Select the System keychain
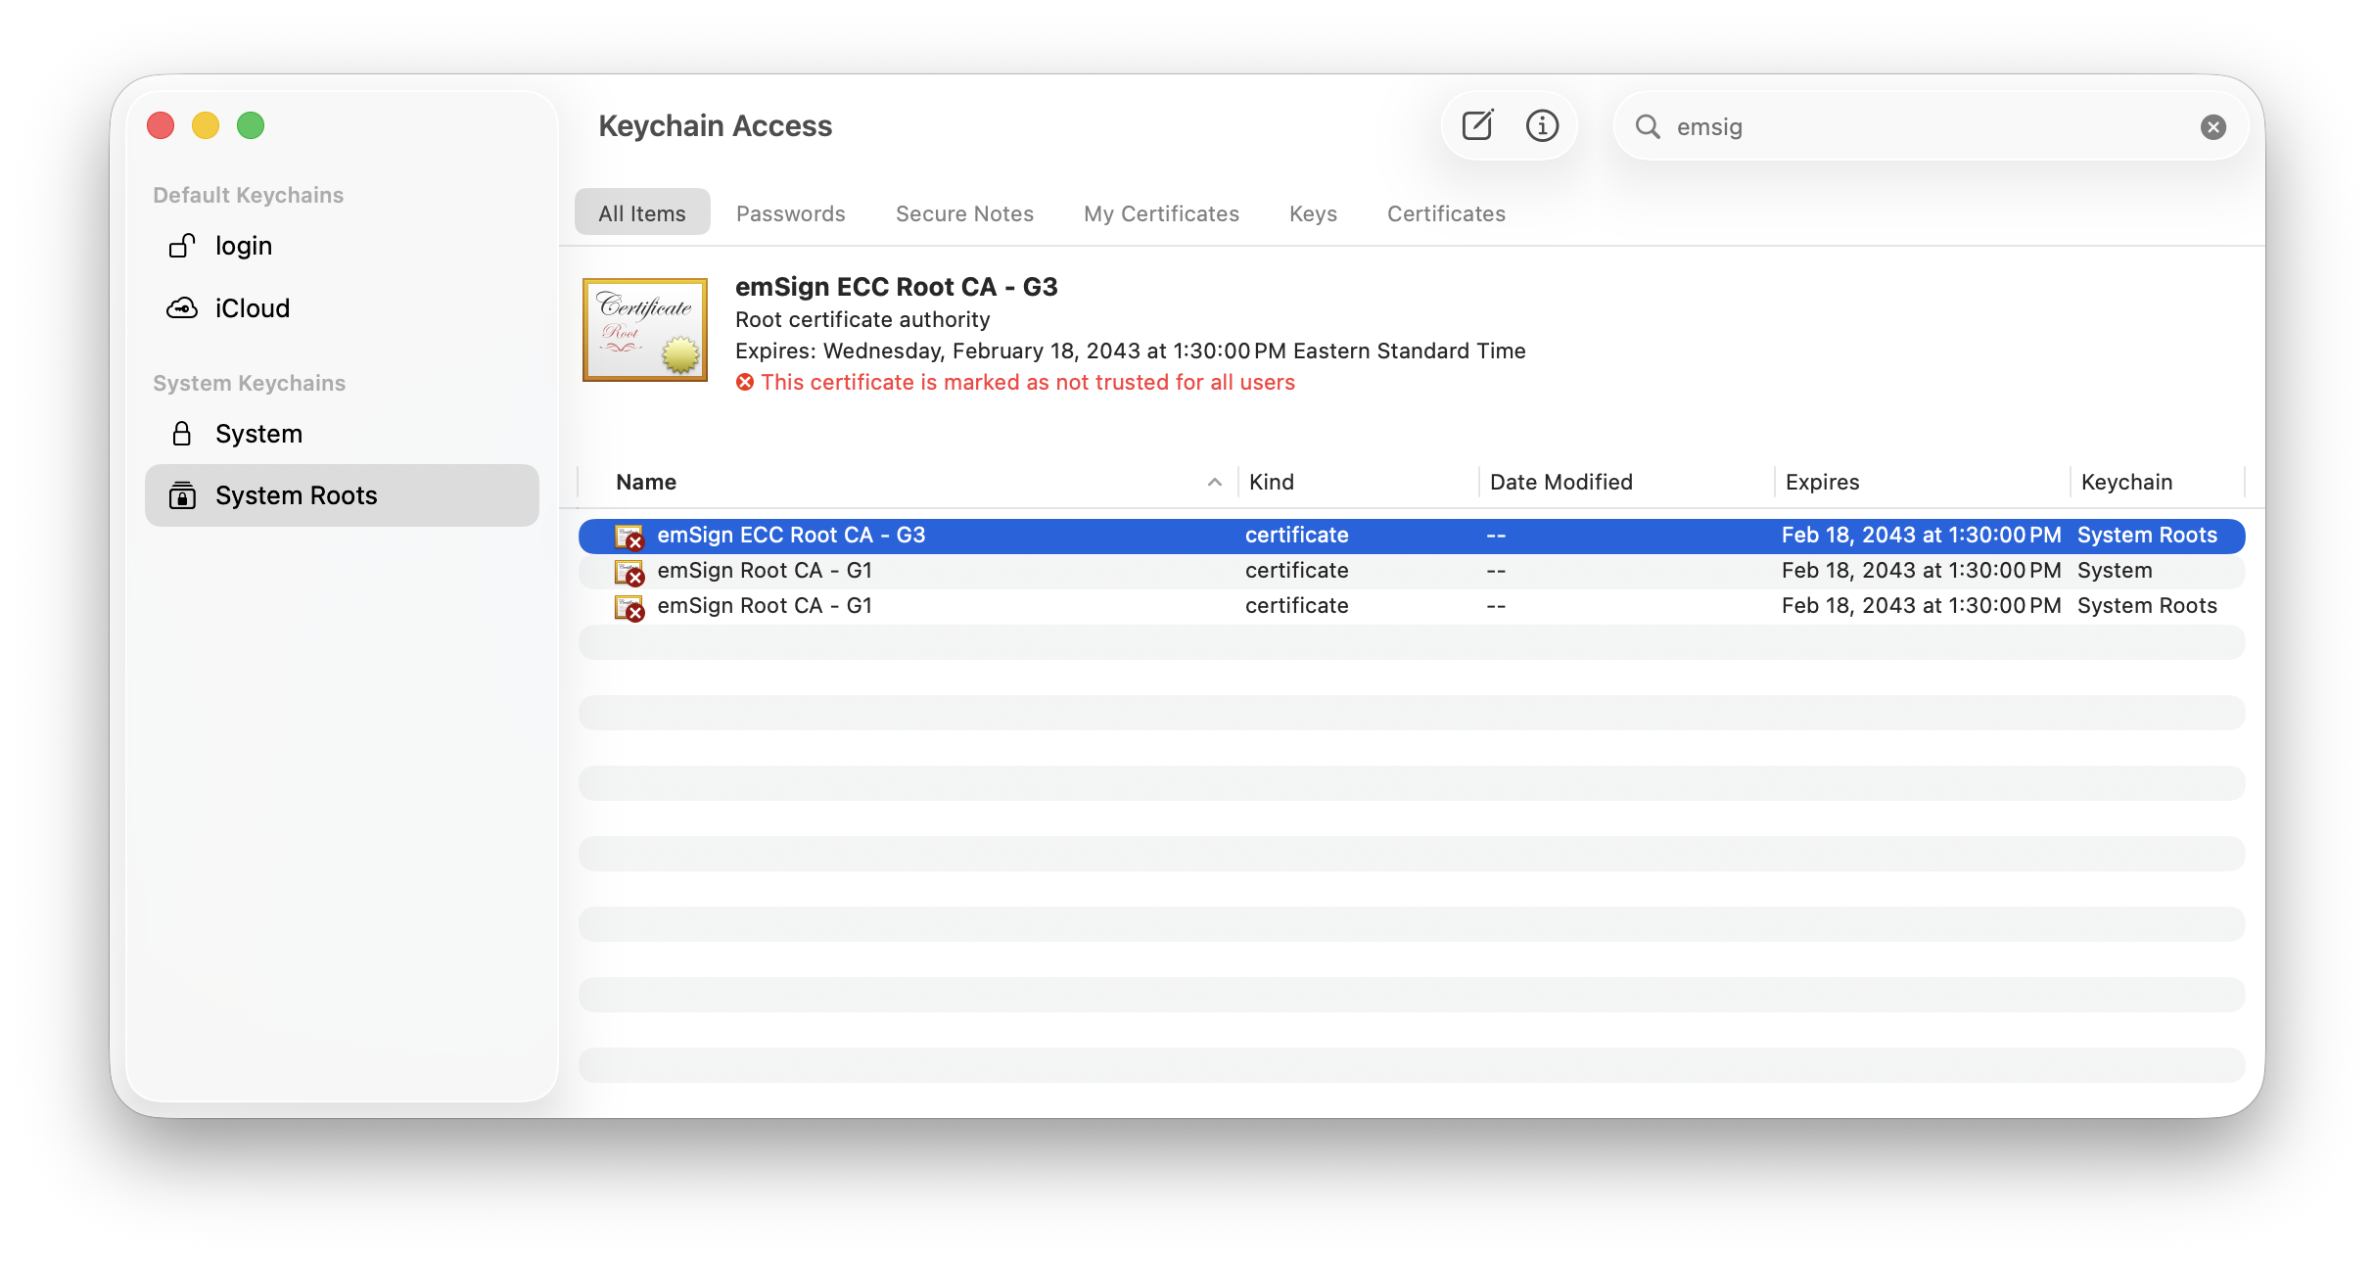Viewport: 2375px width, 1263px height. [x=342, y=434]
